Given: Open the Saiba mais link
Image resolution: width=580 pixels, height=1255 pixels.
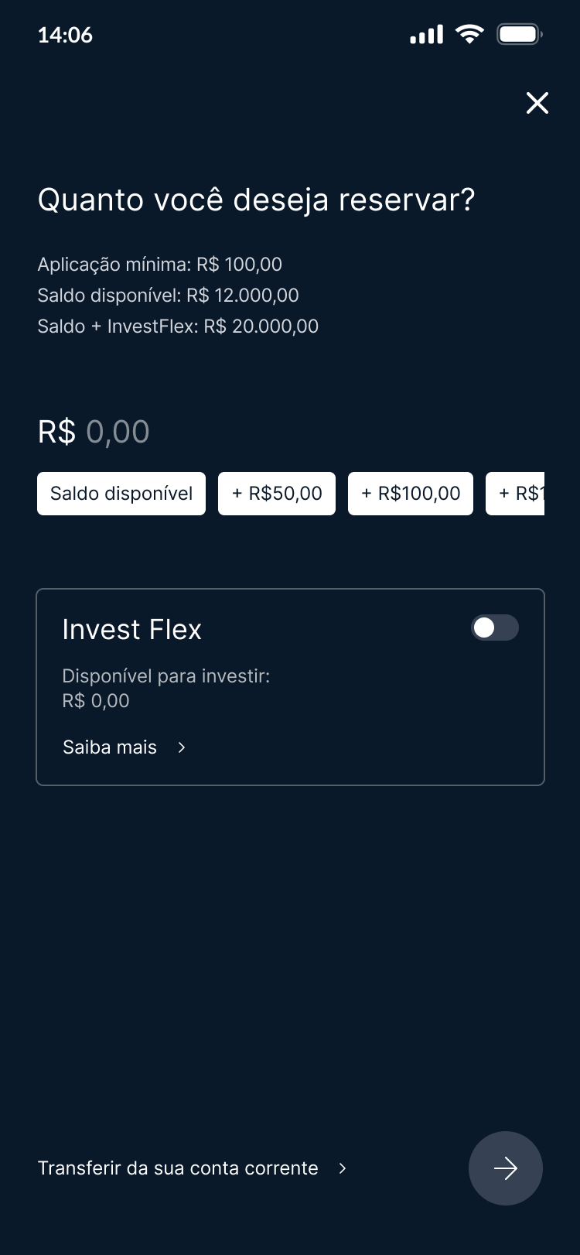Looking at the screenshot, I should point(110,747).
